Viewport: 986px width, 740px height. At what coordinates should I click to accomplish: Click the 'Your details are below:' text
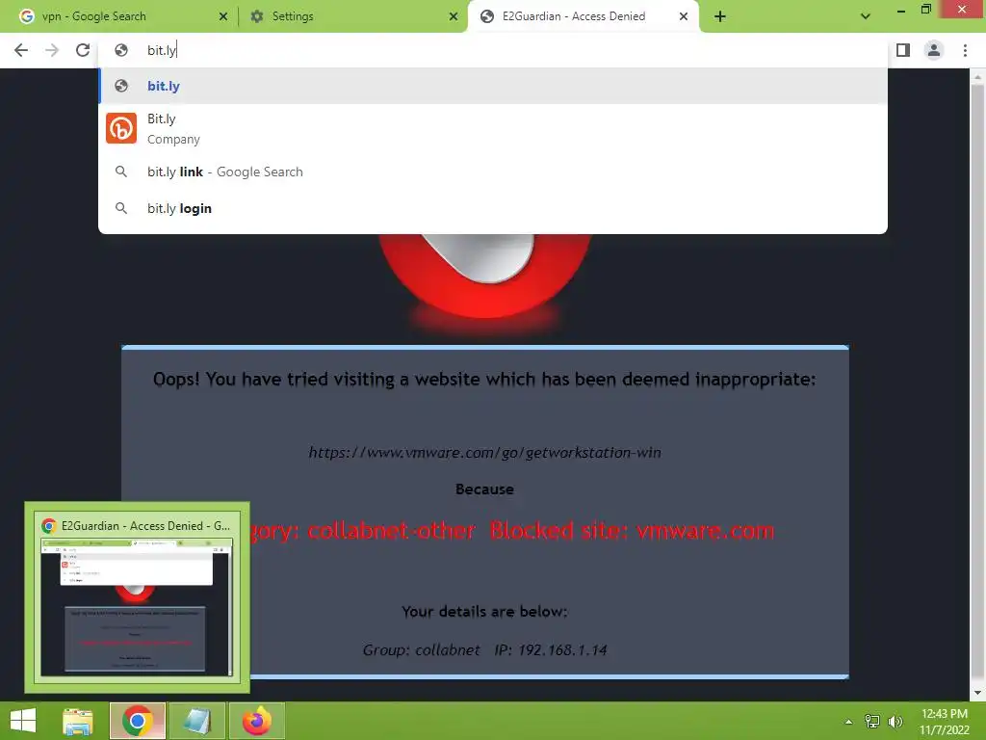pyautogui.click(x=484, y=612)
